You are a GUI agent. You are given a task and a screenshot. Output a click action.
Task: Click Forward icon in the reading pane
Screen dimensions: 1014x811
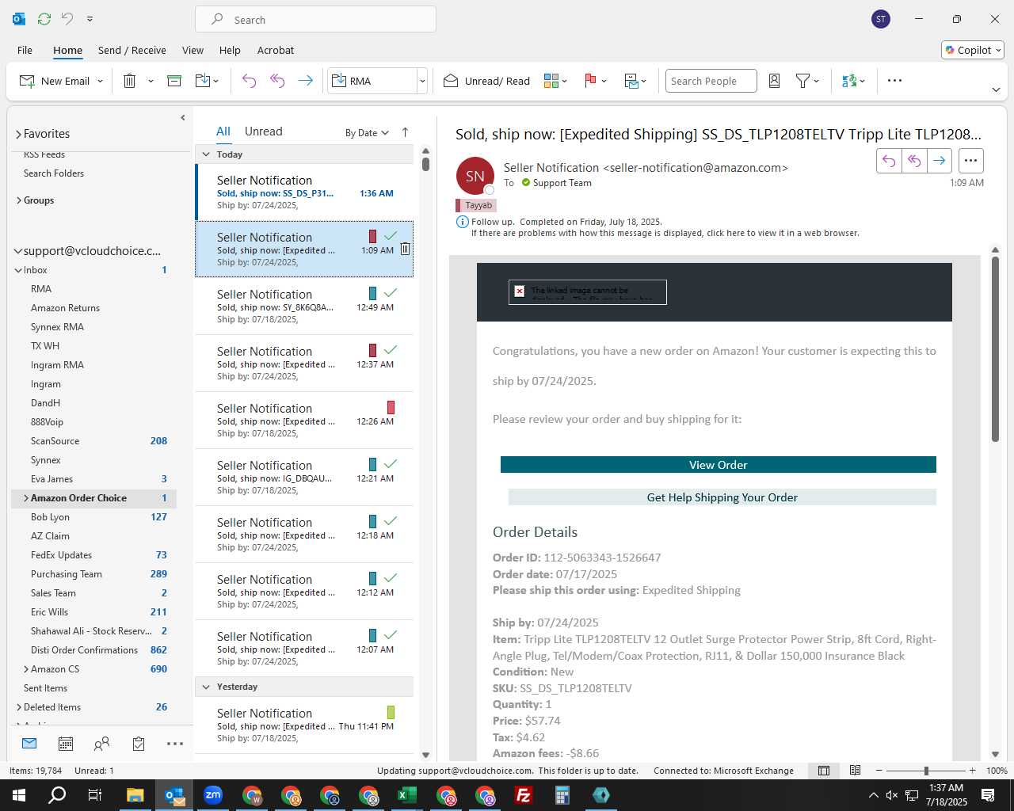tap(939, 161)
